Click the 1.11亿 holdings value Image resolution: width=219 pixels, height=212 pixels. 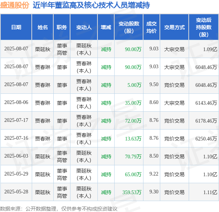[x=210, y=192]
